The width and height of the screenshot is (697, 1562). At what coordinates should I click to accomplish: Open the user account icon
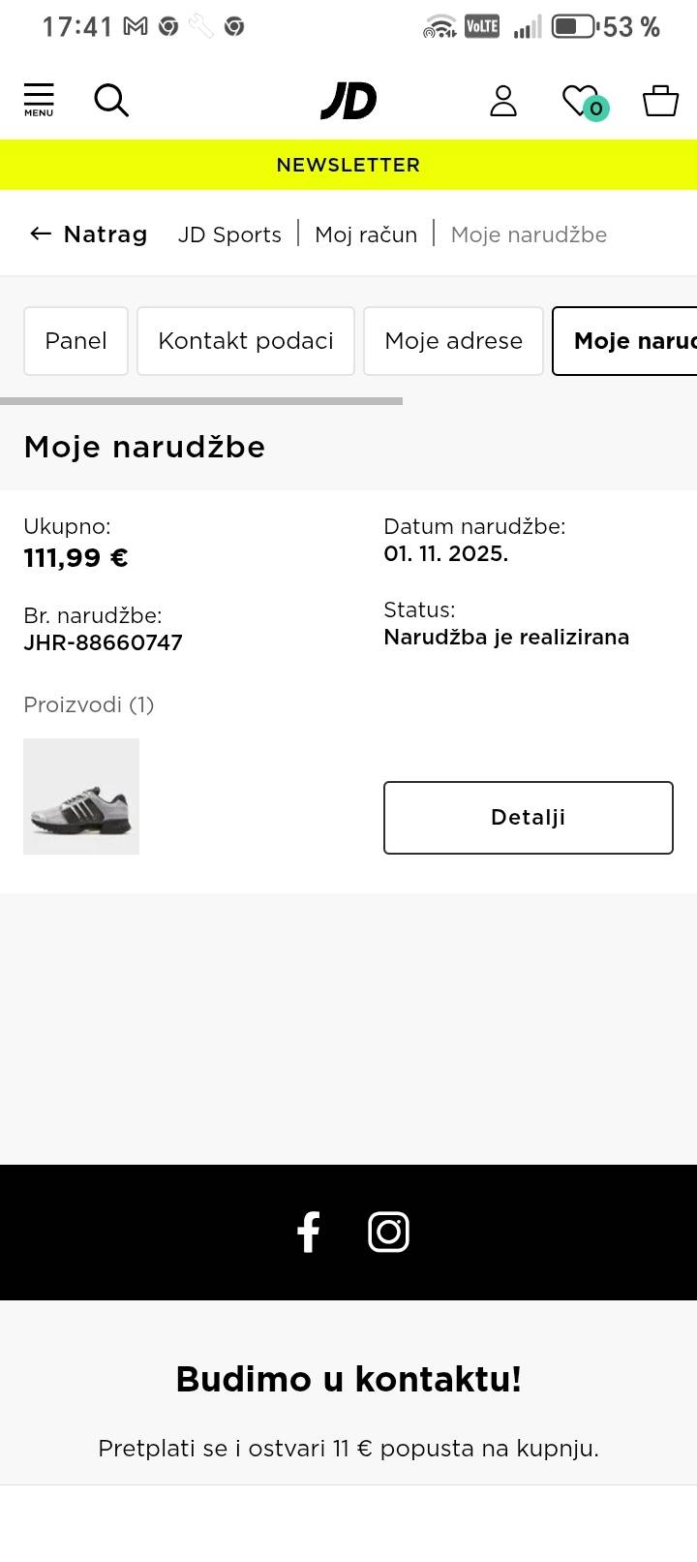[503, 101]
